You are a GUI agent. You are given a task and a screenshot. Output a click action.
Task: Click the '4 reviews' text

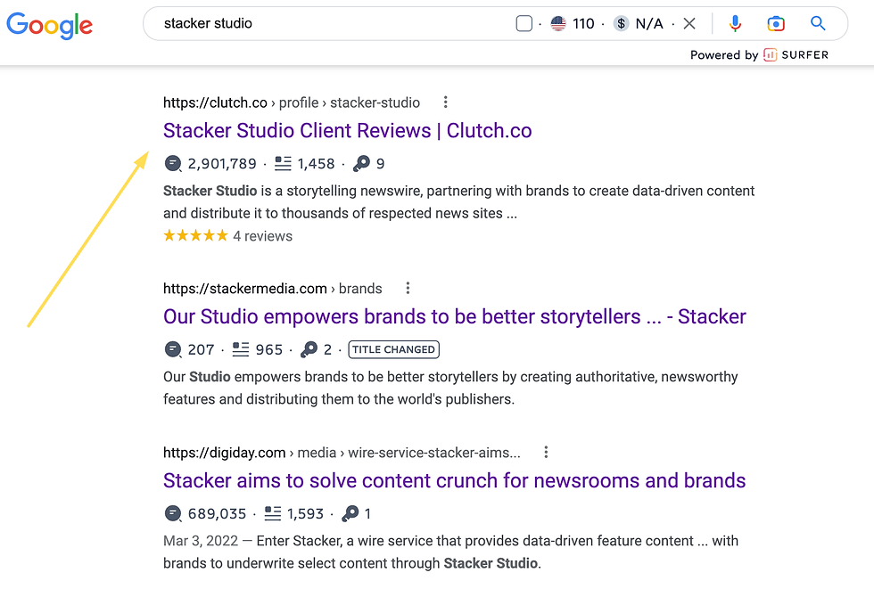click(x=262, y=236)
